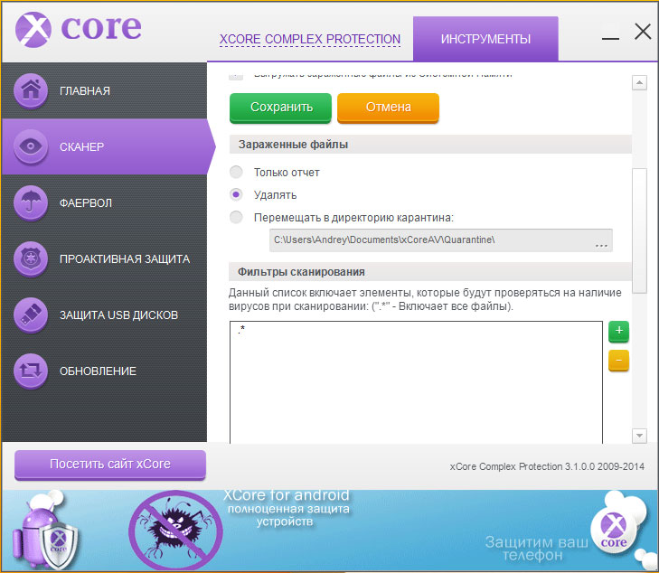Open ЗАЩИТА USB ДИСКОВ section
Viewport: 659px width, 573px height.
[x=104, y=315]
